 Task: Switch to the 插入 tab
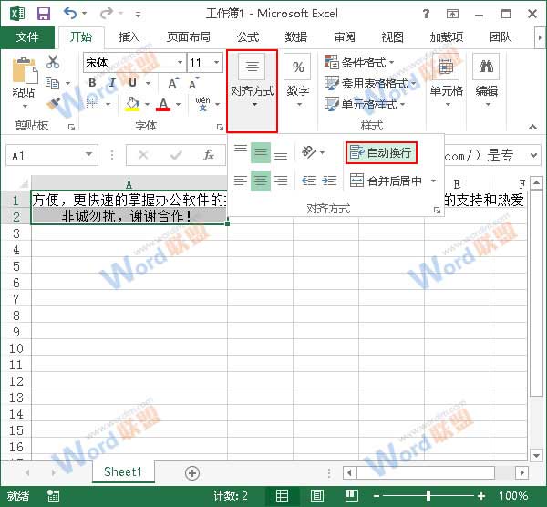click(129, 37)
